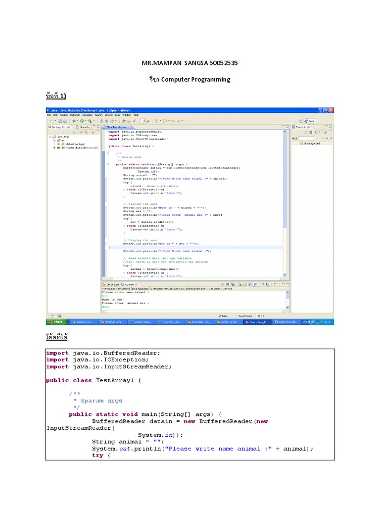Click Collapse All in Package Explorer
The image size is (380, 507).
coord(80,132)
